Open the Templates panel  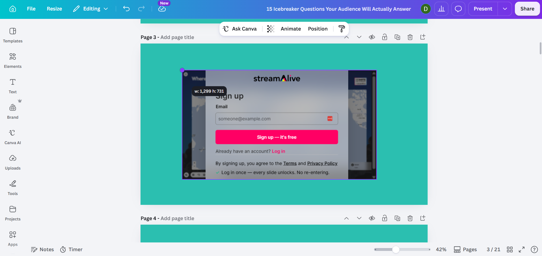[13, 35]
